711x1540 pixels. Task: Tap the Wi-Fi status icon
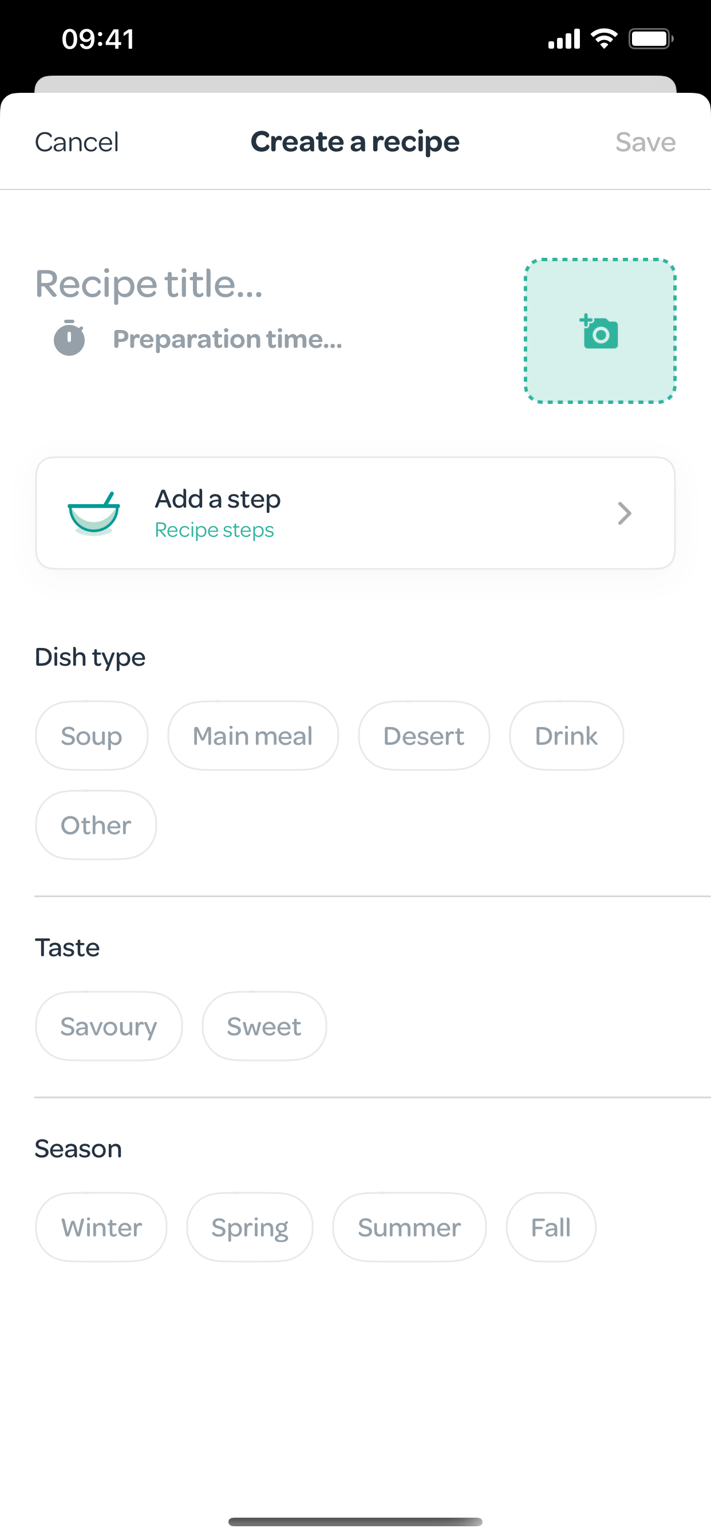point(604,39)
